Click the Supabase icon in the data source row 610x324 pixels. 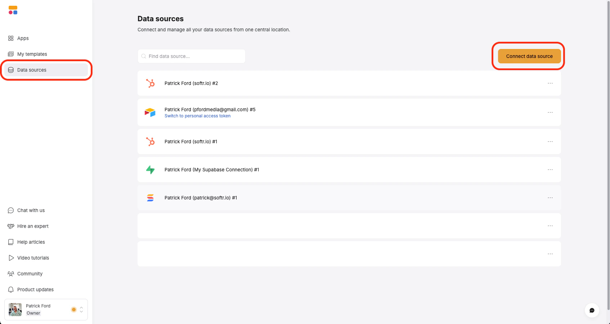tap(150, 170)
